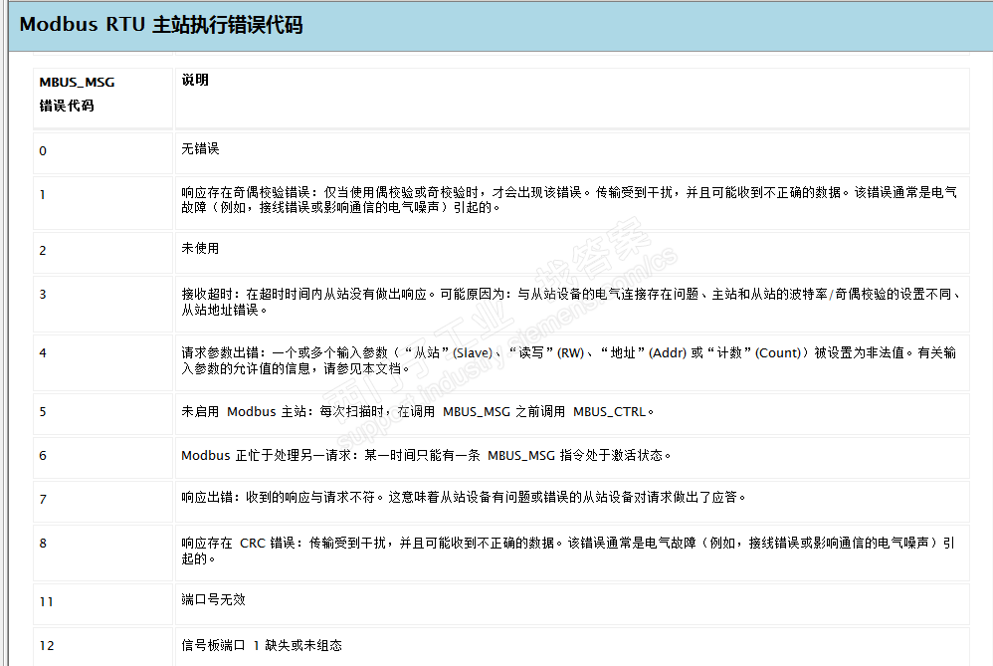
Task: Click error code cell '0'
Action: (103, 153)
